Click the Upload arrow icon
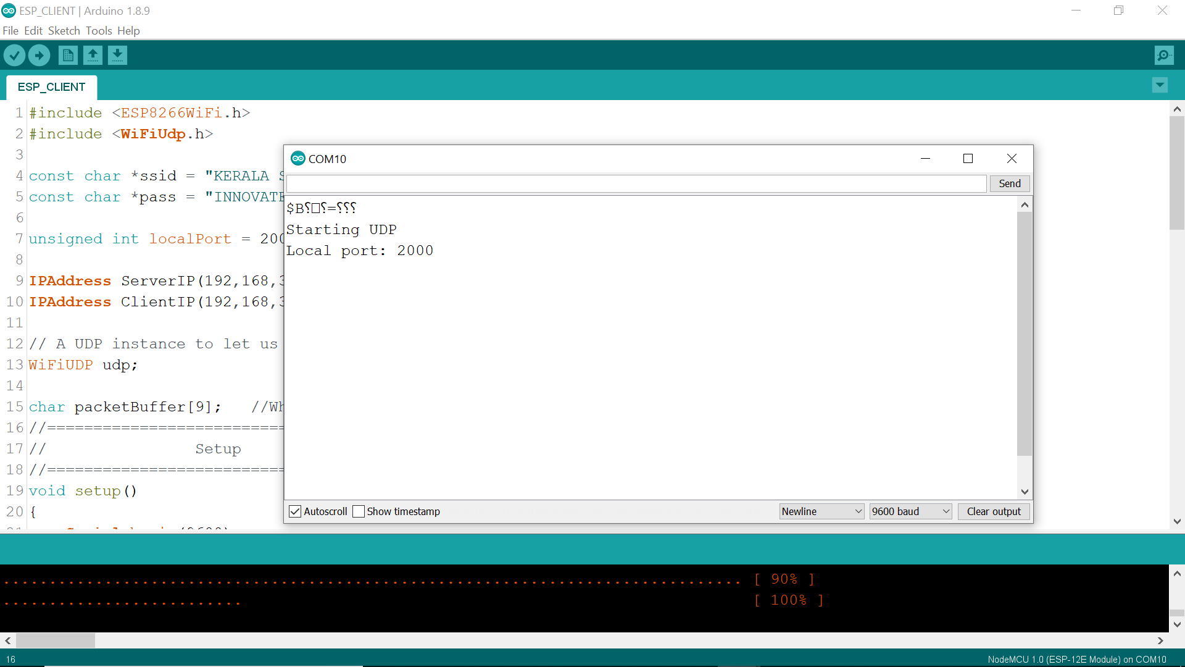The height and width of the screenshot is (667, 1185). [39, 56]
